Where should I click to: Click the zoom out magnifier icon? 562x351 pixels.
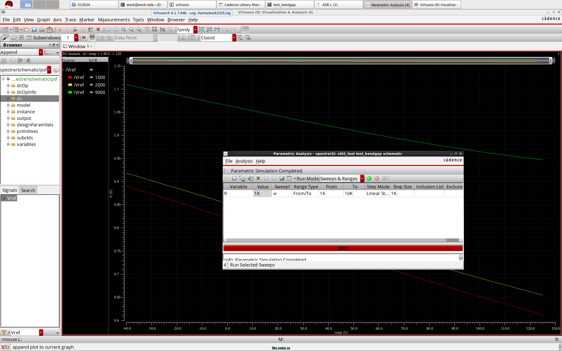tap(139, 30)
